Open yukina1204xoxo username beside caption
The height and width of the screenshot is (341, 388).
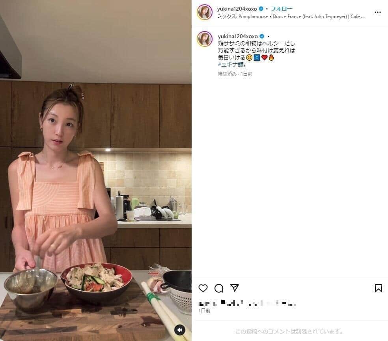[x=237, y=36]
